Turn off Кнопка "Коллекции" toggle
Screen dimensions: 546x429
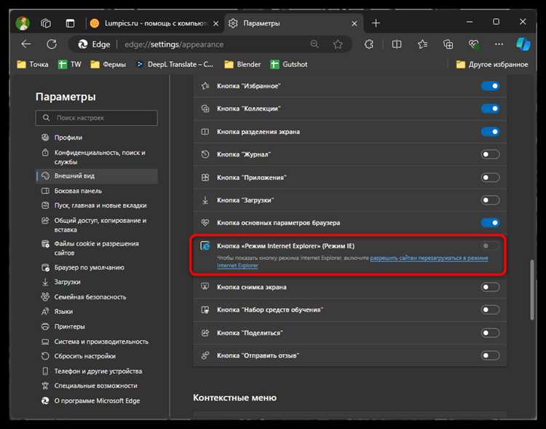point(490,109)
